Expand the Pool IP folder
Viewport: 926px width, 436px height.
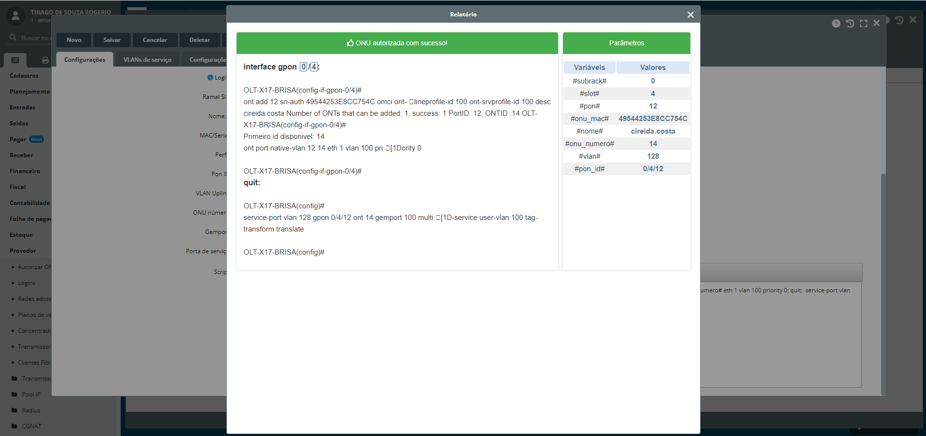(x=31, y=395)
